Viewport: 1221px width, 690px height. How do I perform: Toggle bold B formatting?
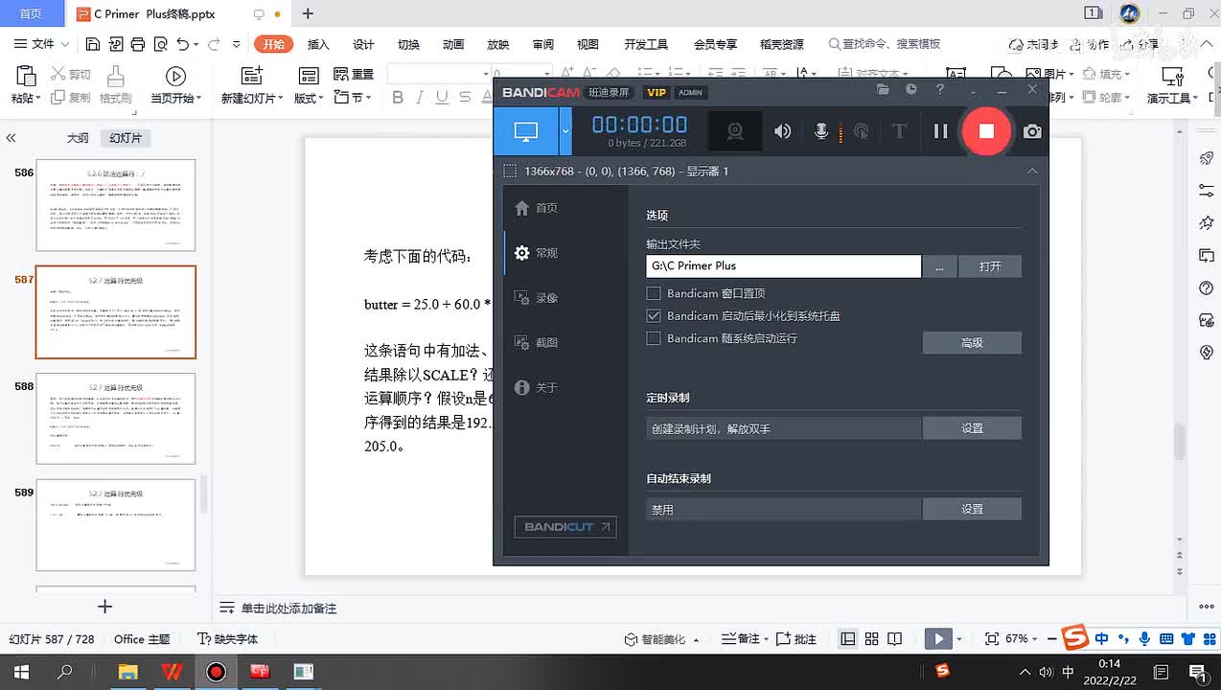pos(398,98)
